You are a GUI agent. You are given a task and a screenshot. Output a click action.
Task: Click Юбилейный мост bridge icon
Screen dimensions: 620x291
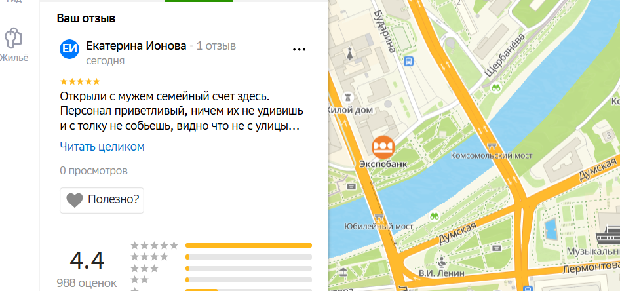coord(379,217)
